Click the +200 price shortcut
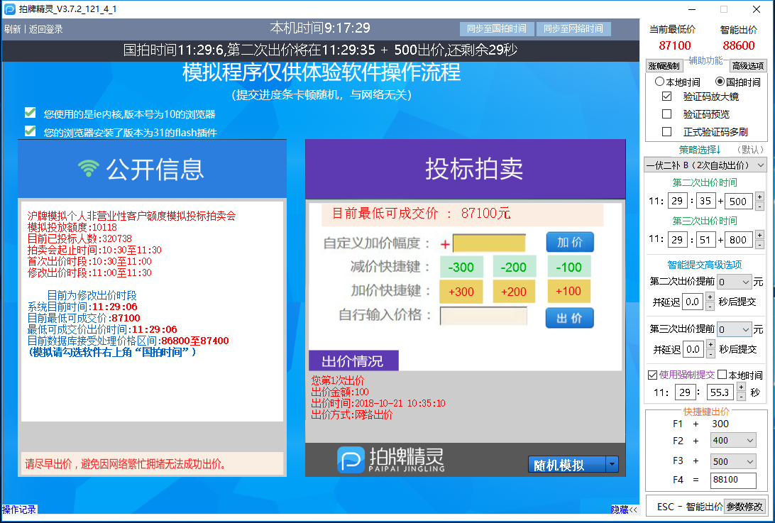 tap(514, 292)
